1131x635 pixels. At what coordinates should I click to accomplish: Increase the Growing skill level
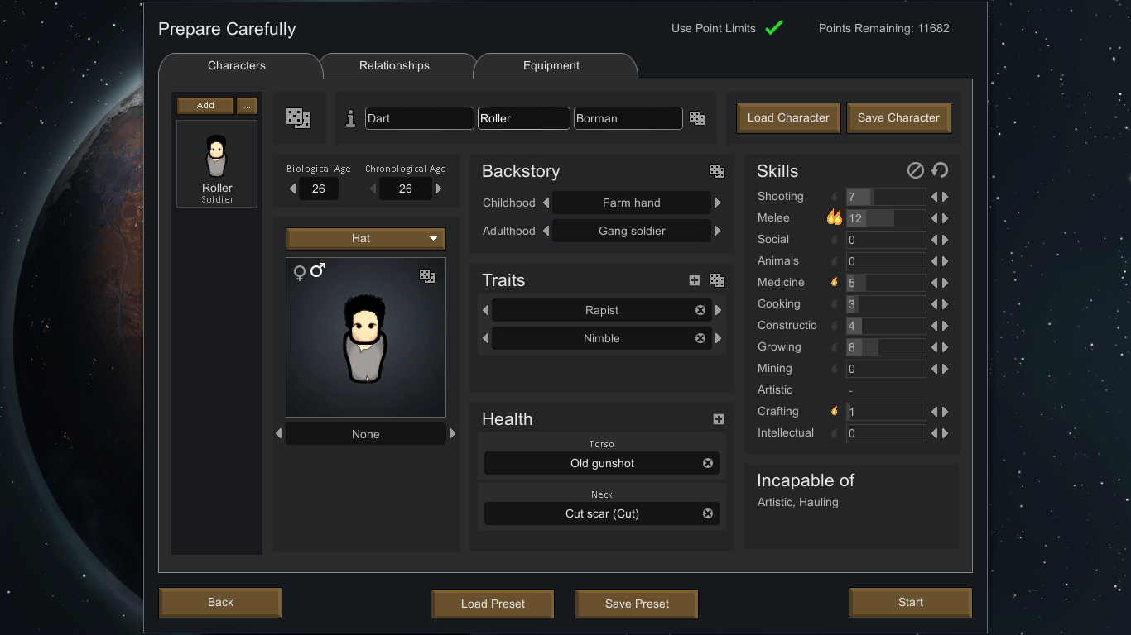click(x=945, y=347)
